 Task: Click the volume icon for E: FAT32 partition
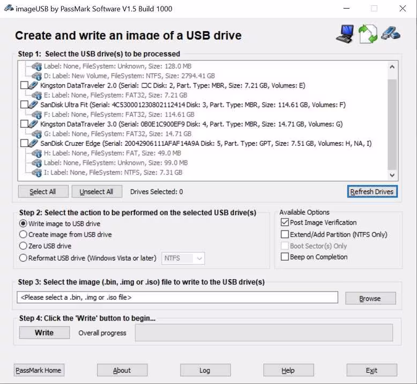coord(37,95)
